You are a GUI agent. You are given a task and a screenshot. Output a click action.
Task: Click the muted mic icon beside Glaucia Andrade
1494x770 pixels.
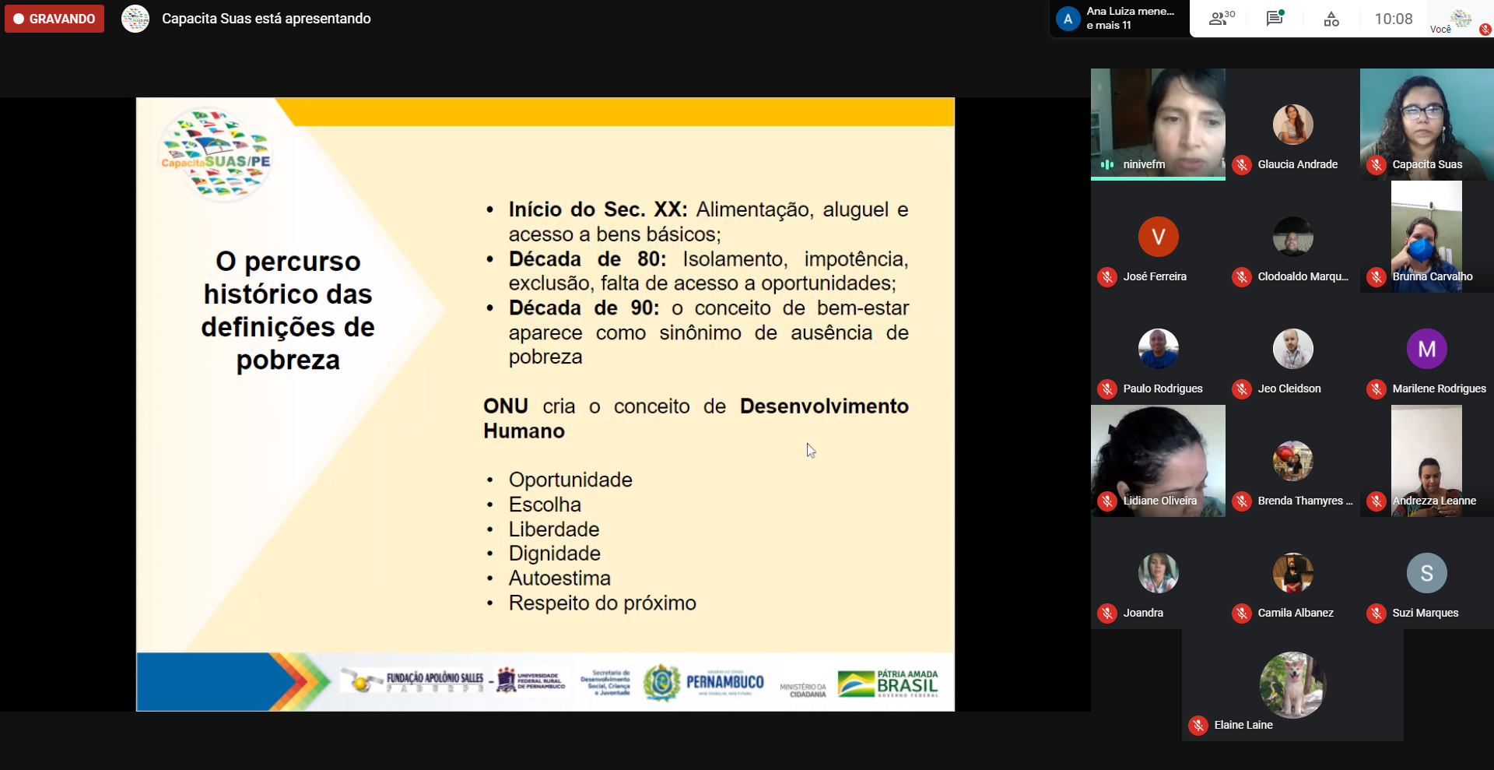click(x=1242, y=165)
